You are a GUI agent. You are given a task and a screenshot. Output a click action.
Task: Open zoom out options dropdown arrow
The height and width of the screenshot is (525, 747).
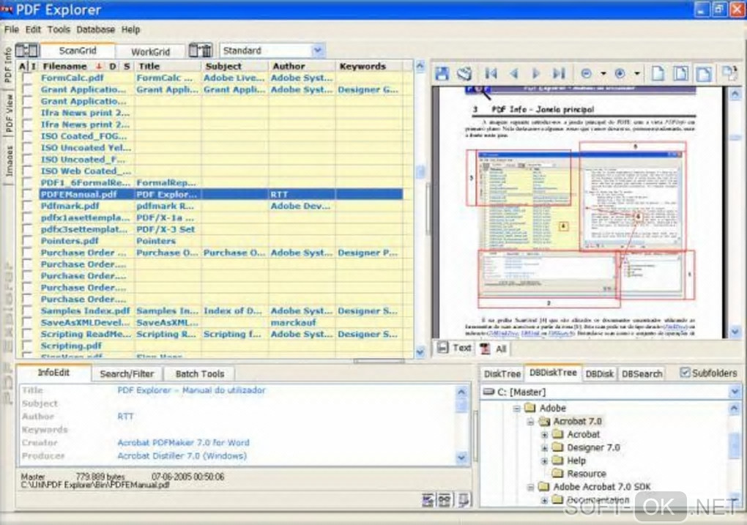click(x=603, y=73)
